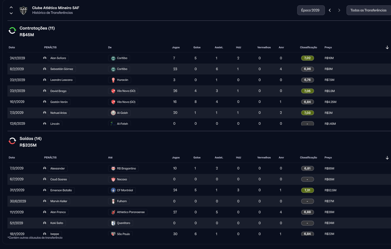Open Sebastián Gómez player profile

click(62, 69)
